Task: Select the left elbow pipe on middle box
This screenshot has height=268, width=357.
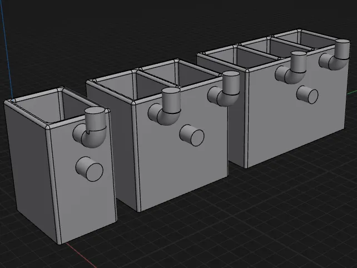Action: tap(165, 107)
